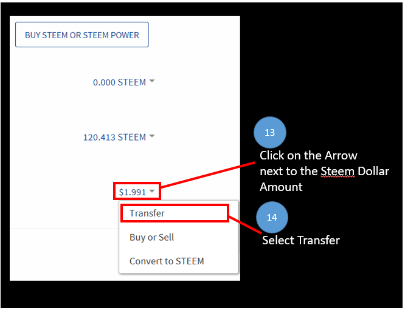
Task: Click the blue step 13 circle
Action: pos(270,132)
